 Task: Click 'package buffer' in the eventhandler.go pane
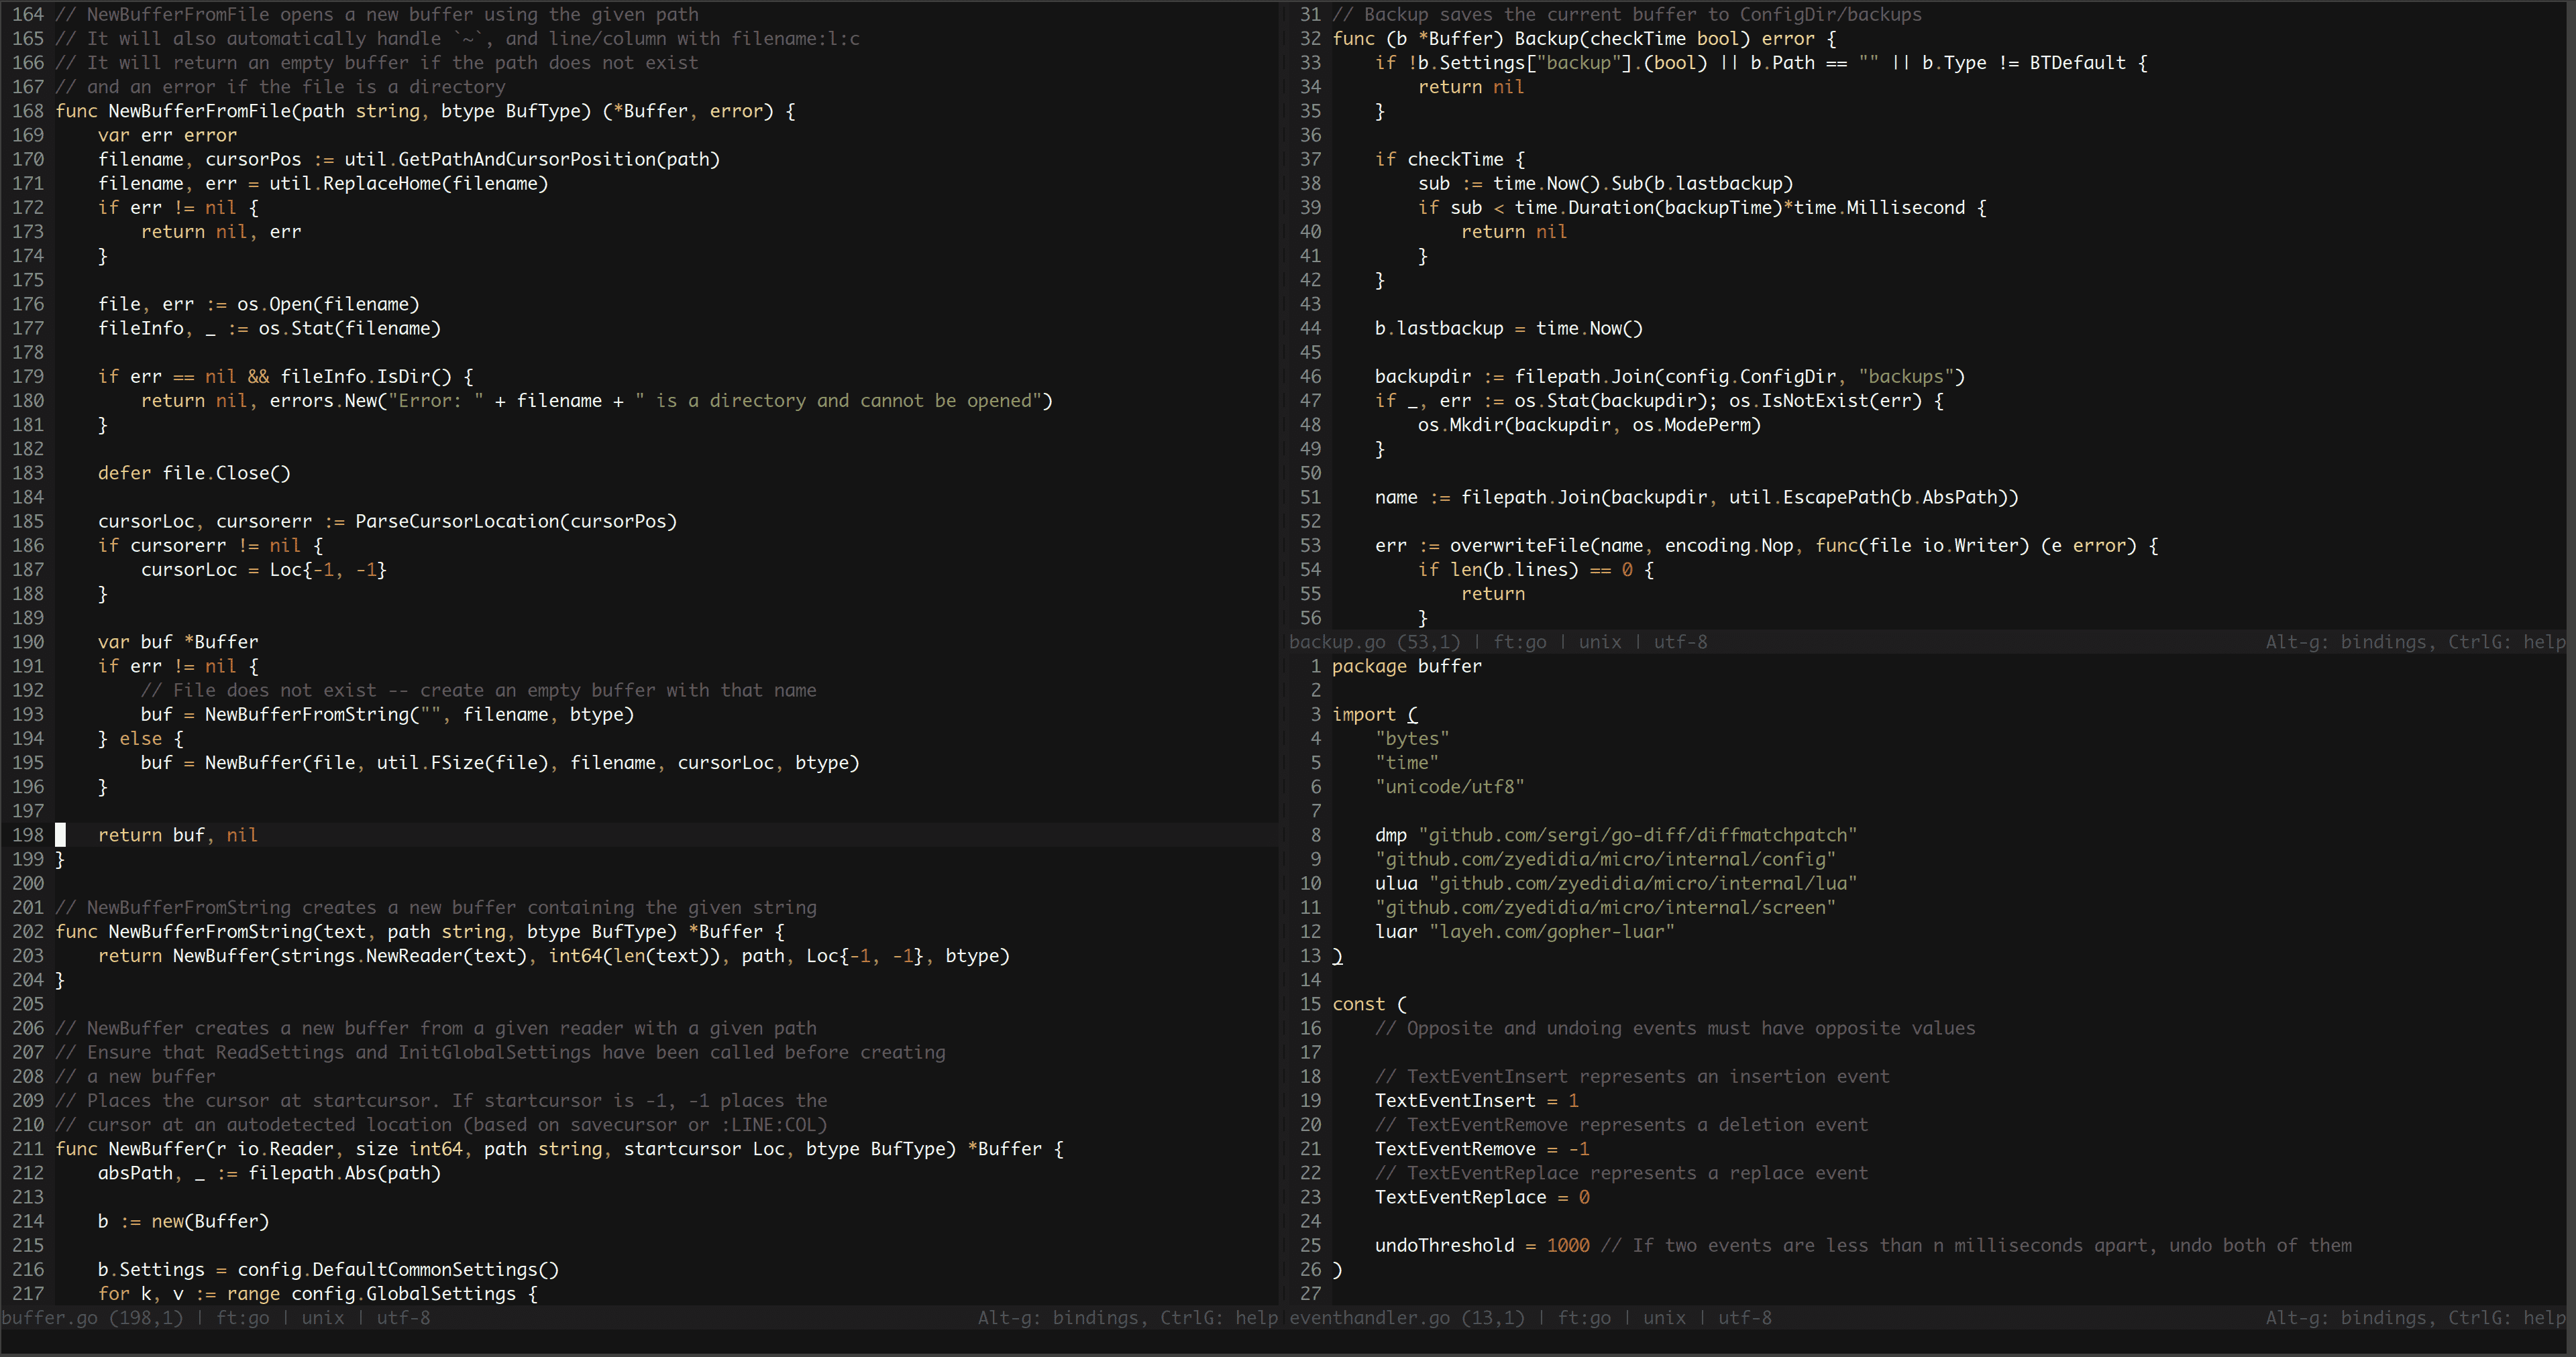pyautogui.click(x=1406, y=666)
